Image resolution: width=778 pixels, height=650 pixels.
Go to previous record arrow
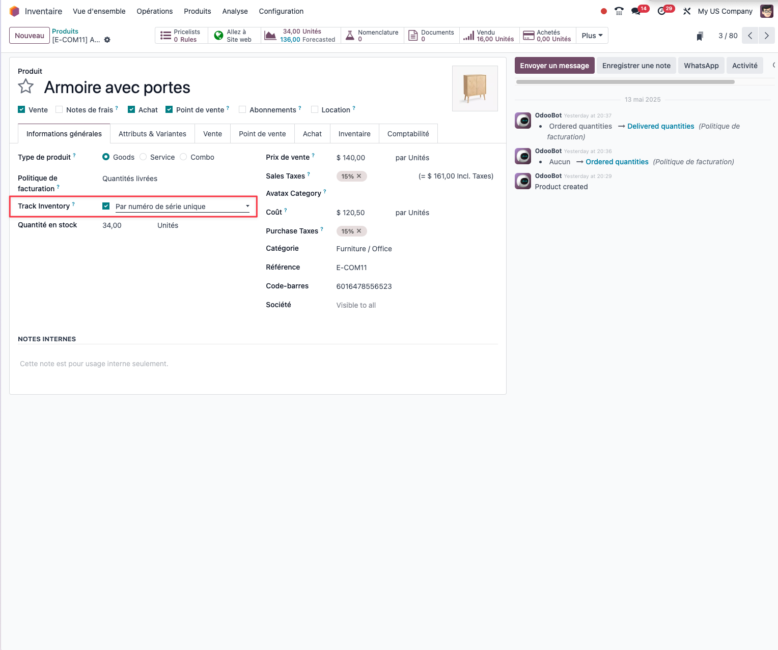(x=750, y=36)
